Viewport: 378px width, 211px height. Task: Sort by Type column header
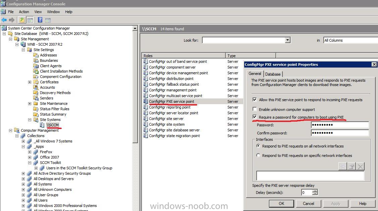pos(251,55)
